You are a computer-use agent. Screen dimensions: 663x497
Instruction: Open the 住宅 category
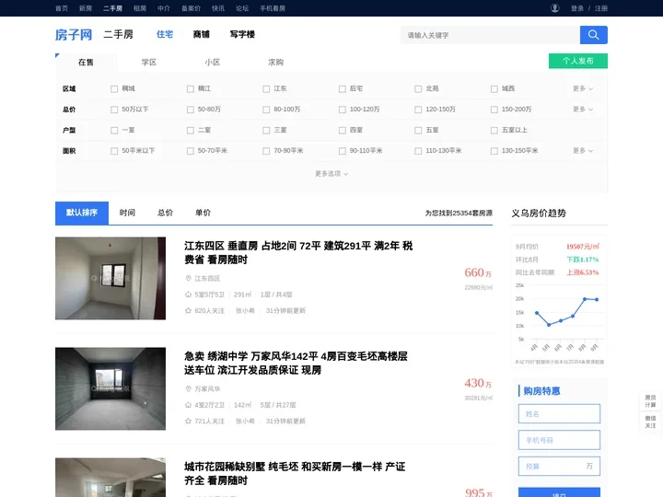[x=165, y=34]
